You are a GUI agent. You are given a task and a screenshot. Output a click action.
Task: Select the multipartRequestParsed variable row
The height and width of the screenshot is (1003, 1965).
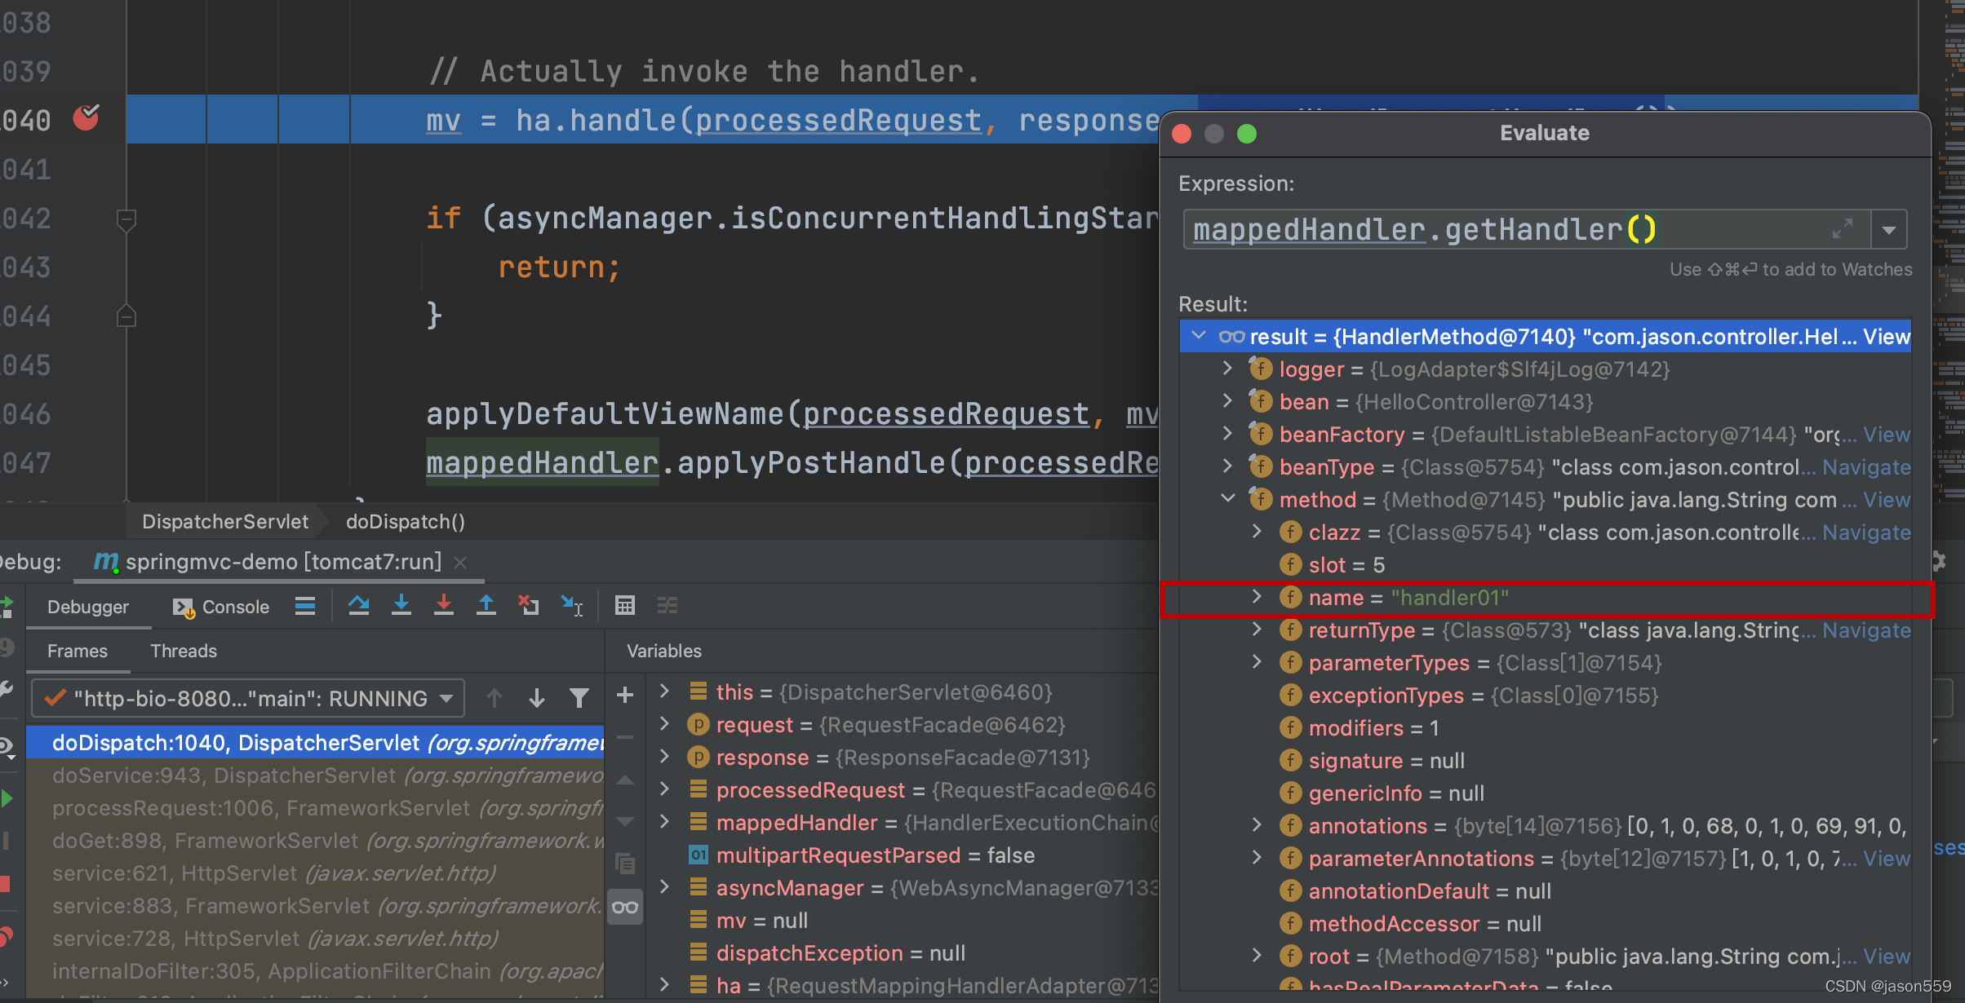tap(903, 855)
